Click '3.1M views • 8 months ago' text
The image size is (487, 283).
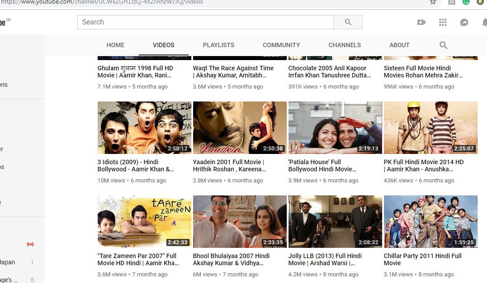coord(419,275)
